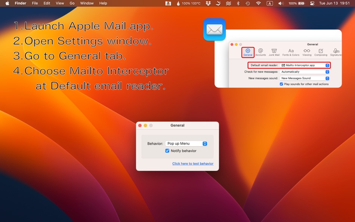This screenshot has width=355, height=222.
Task: Click the large Mail app icon
Action: coord(214,30)
